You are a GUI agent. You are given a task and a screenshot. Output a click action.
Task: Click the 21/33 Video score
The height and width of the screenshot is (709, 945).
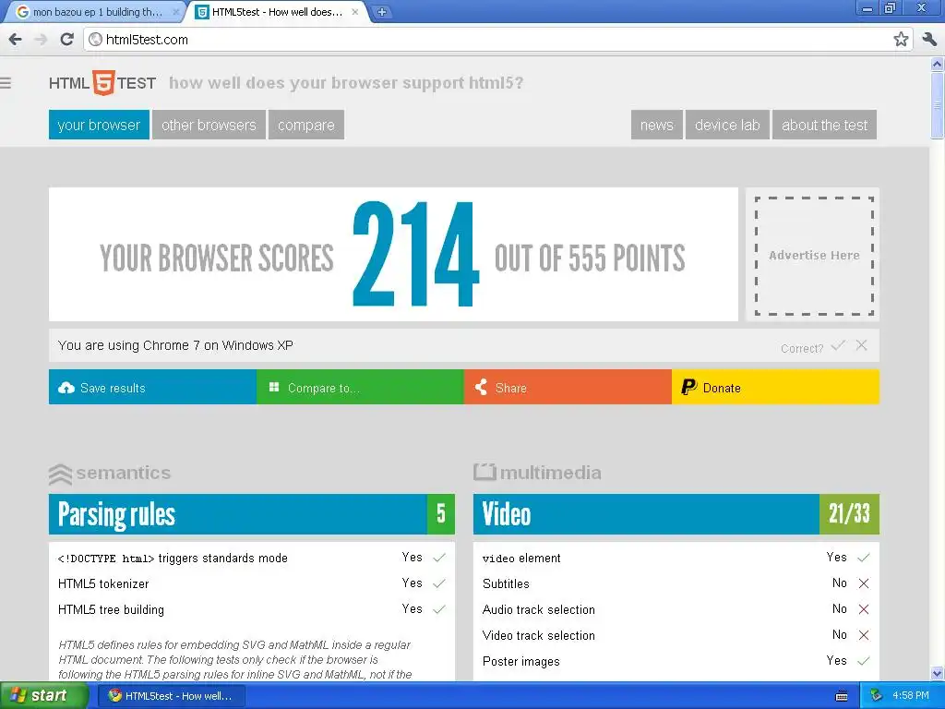point(849,514)
